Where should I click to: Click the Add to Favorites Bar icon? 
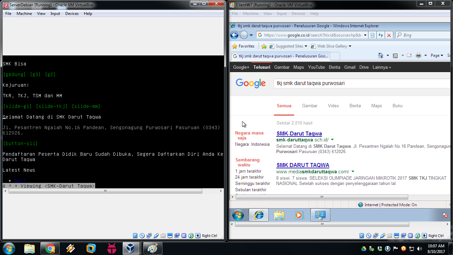click(x=264, y=46)
